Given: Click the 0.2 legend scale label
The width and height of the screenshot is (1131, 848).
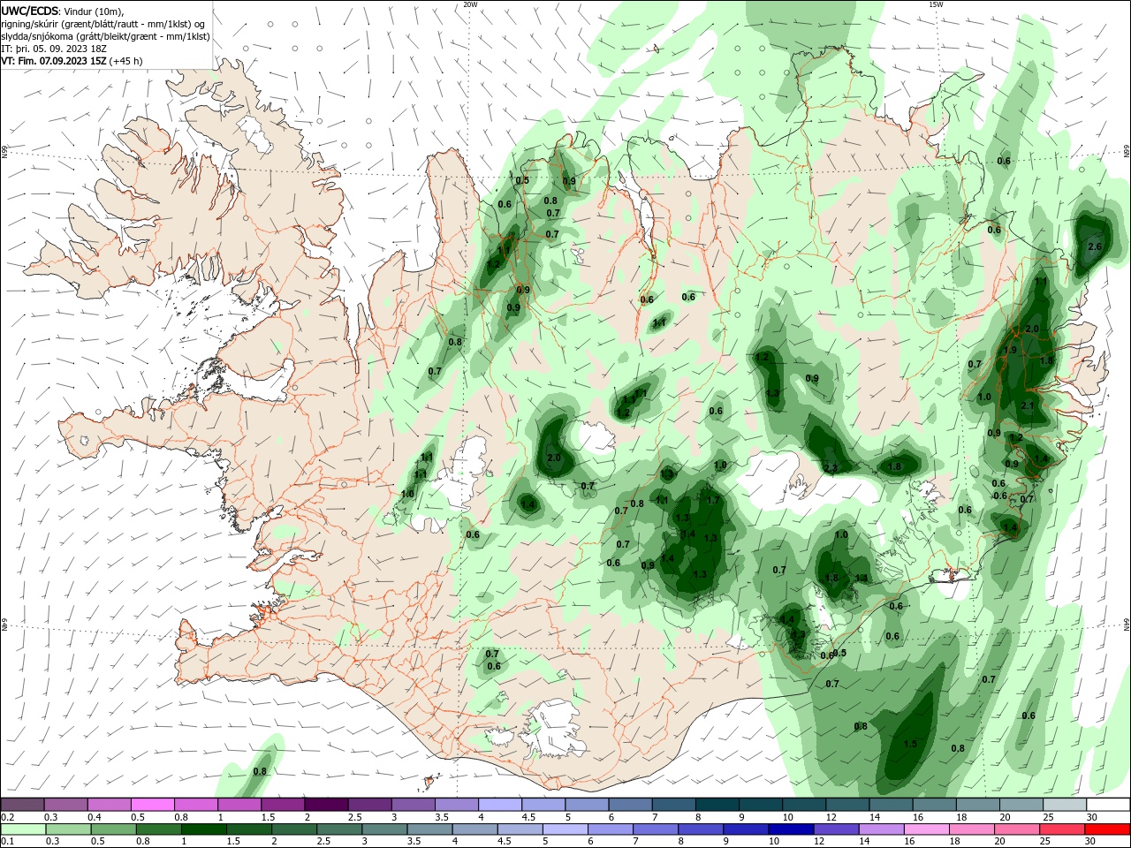Looking at the screenshot, I should [8, 817].
